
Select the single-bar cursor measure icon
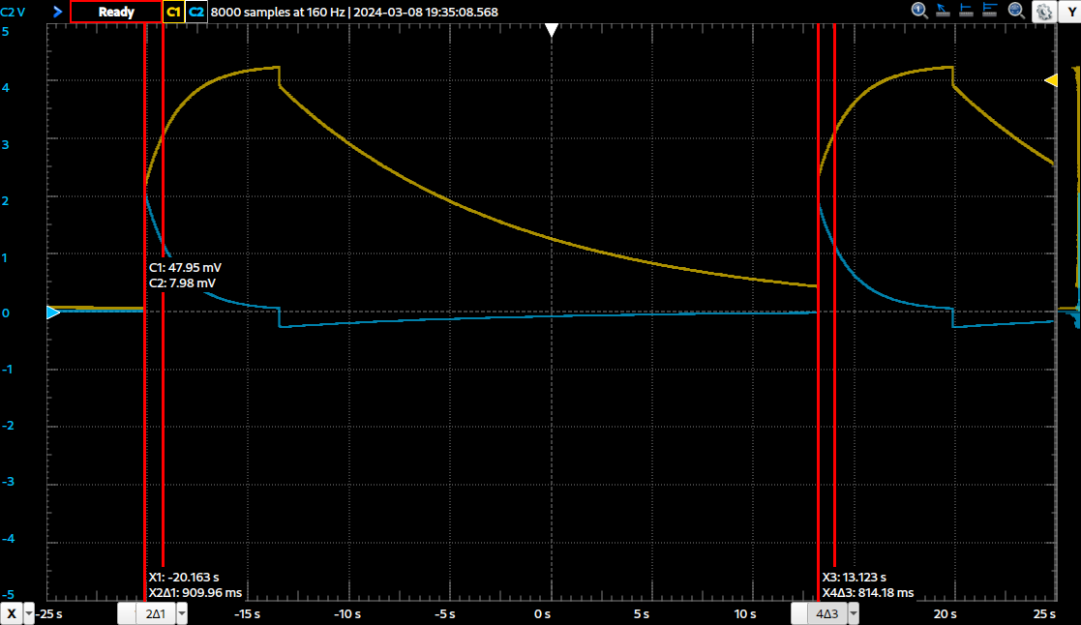point(968,11)
